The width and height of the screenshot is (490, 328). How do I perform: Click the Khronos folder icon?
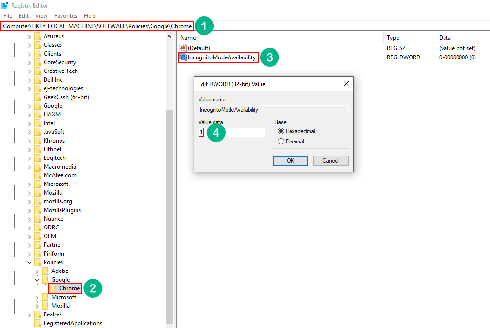[37, 141]
